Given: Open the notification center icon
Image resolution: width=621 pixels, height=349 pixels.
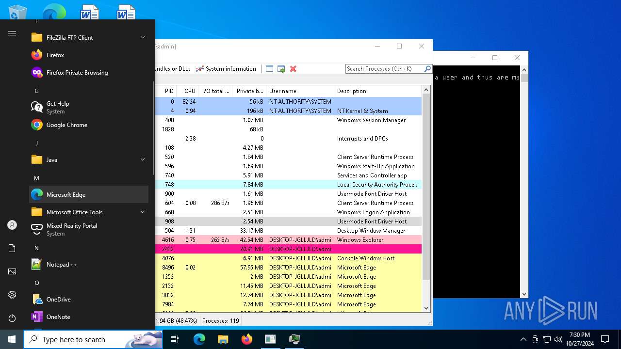Looking at the screenshot, I should click(605, 339).
